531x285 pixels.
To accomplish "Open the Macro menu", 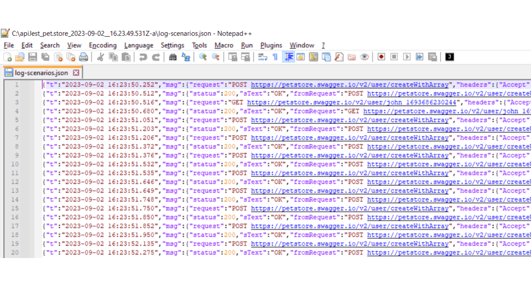I will (x=224, y=46).
